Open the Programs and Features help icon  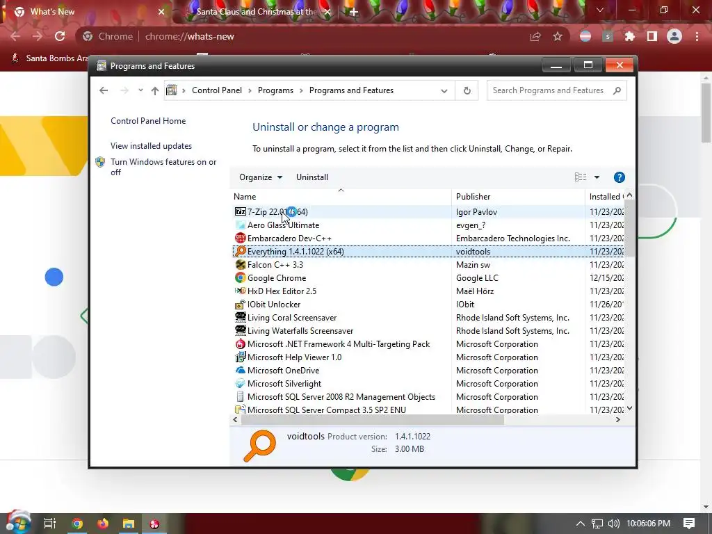(619, 177)
